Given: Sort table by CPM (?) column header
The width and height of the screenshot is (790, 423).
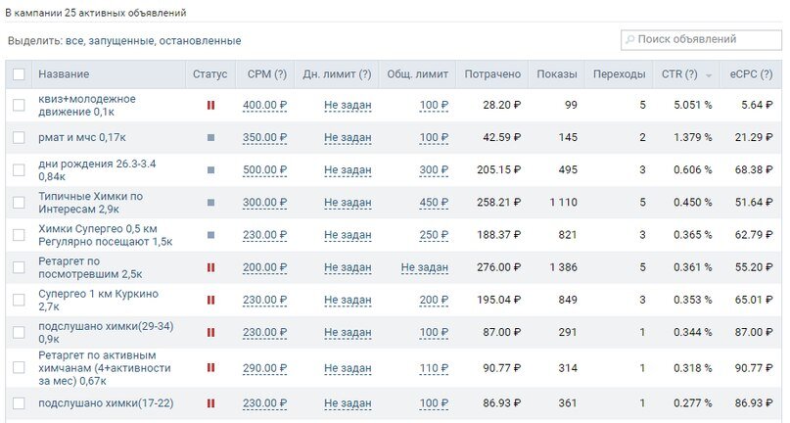Looking at the screenshot, I should tap(266, 74).
